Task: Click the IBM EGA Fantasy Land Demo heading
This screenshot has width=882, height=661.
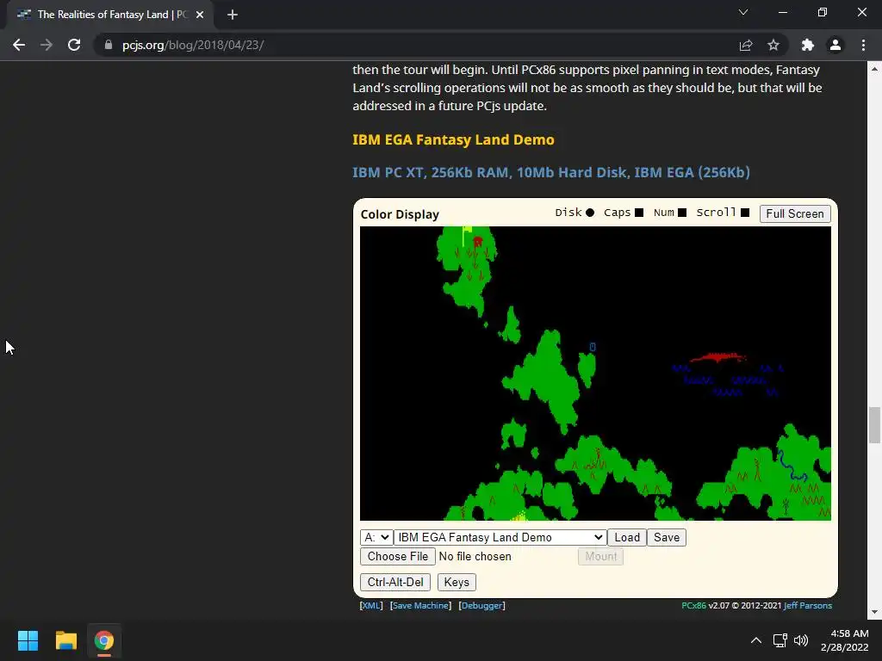Action: pos(453,139)
